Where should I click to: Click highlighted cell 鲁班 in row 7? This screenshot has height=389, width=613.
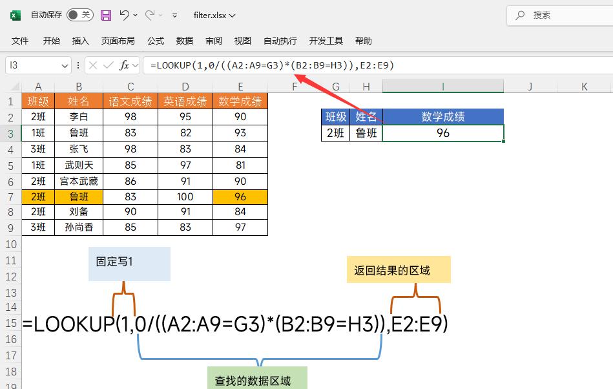pyautogui.click(x=79, y=196)
